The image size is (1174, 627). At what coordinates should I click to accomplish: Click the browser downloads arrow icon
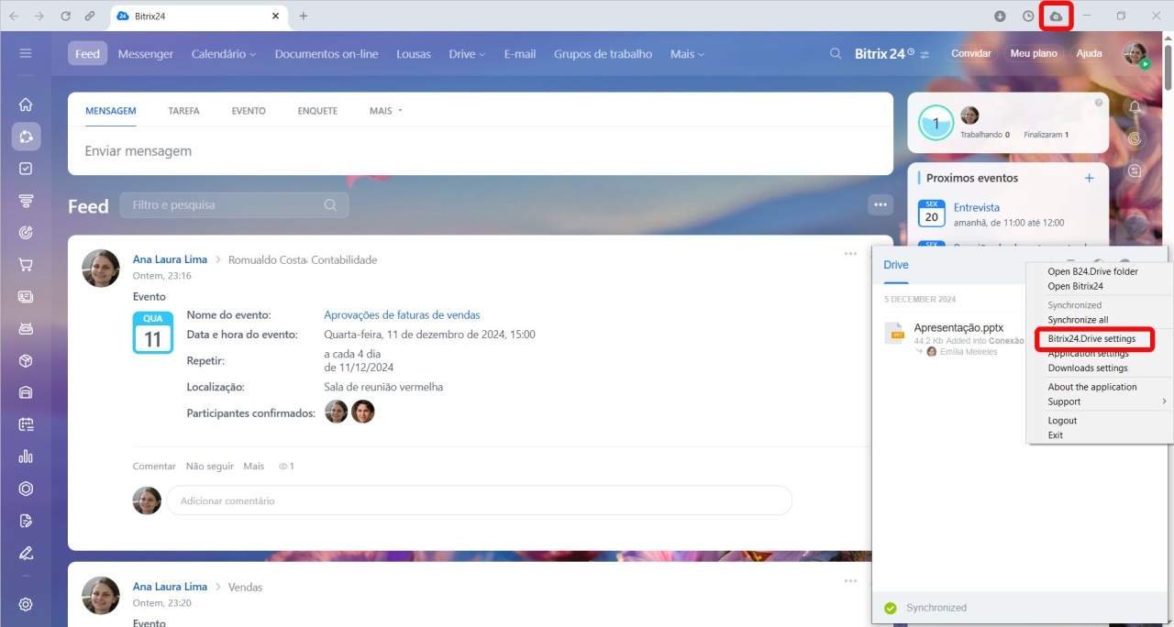[1001, 16]
